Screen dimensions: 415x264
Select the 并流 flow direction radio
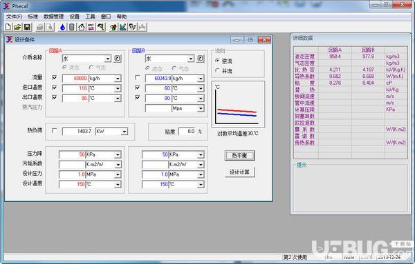click(x=217, y=71)
